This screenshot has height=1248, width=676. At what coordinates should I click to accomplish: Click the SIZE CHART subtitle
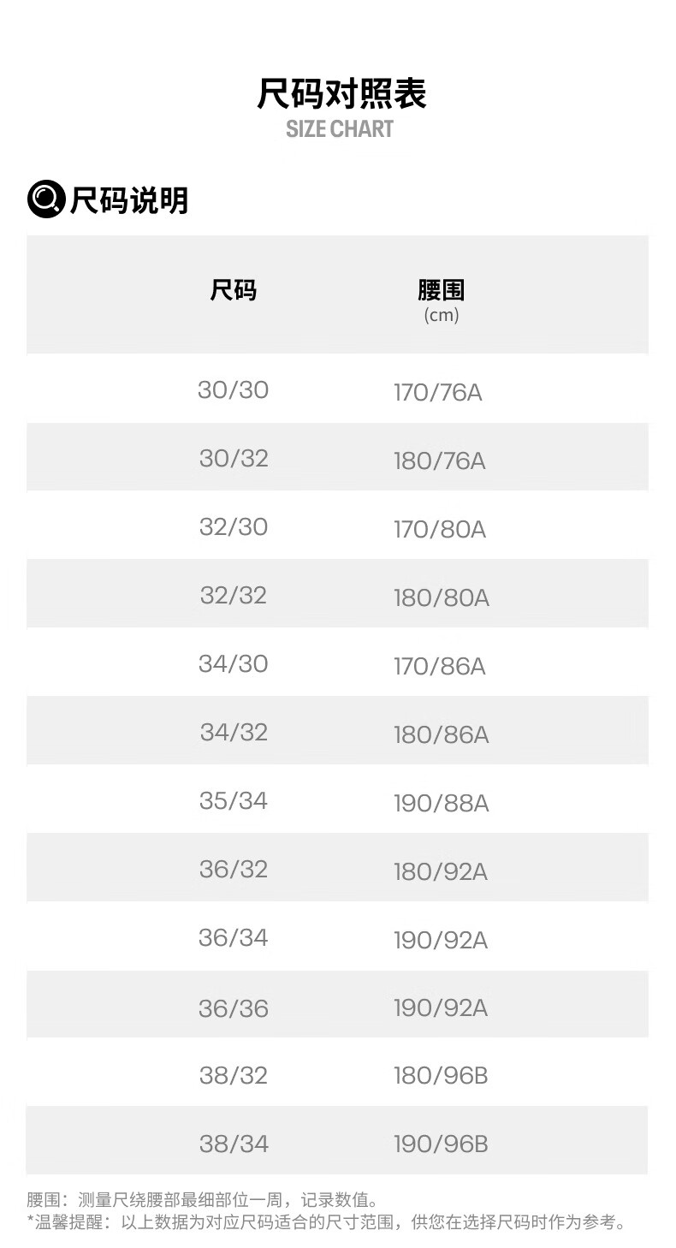pyautogui.click(x=340, y=129)
